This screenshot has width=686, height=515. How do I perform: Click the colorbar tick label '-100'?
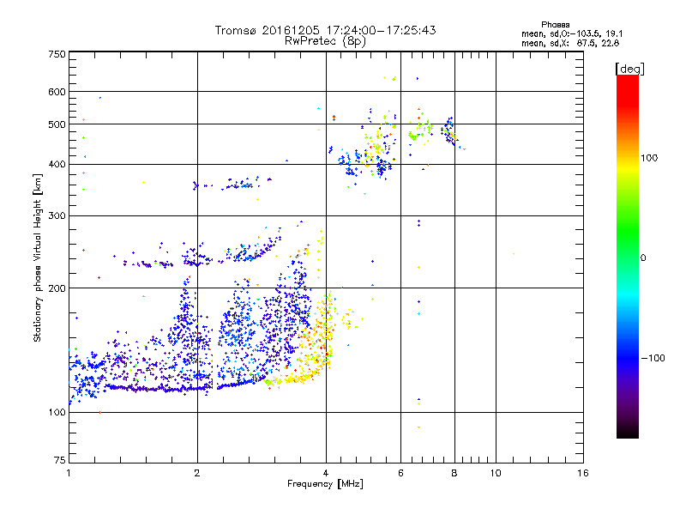[653, 358]
